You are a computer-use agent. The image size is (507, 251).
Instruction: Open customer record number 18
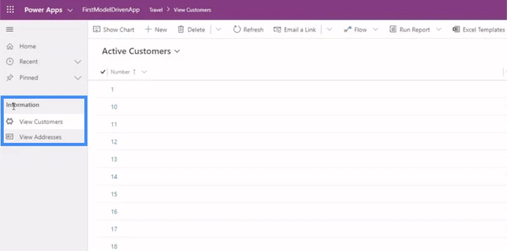(x=114, y=247)
